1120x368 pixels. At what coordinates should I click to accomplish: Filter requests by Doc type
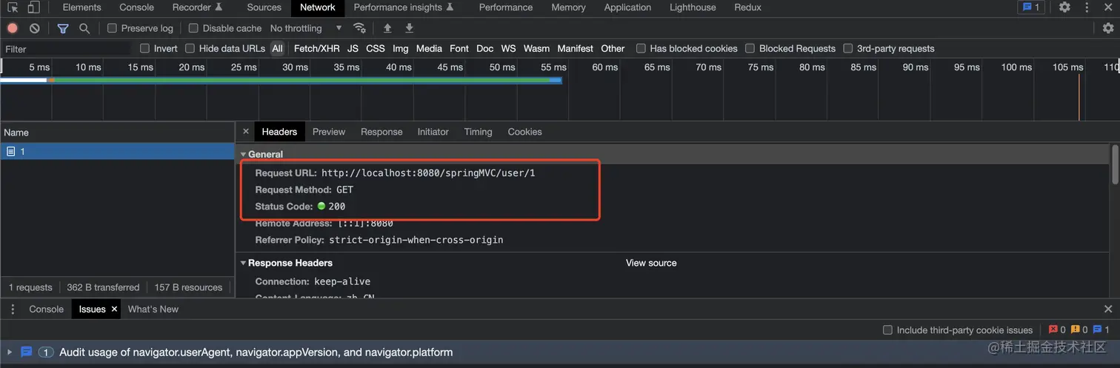pyautogui.click(x=484, y=48)
